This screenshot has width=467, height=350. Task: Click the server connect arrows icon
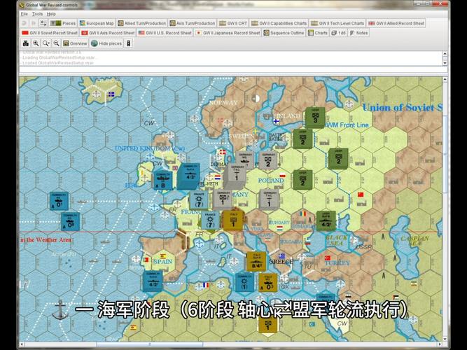coord(43,23)
